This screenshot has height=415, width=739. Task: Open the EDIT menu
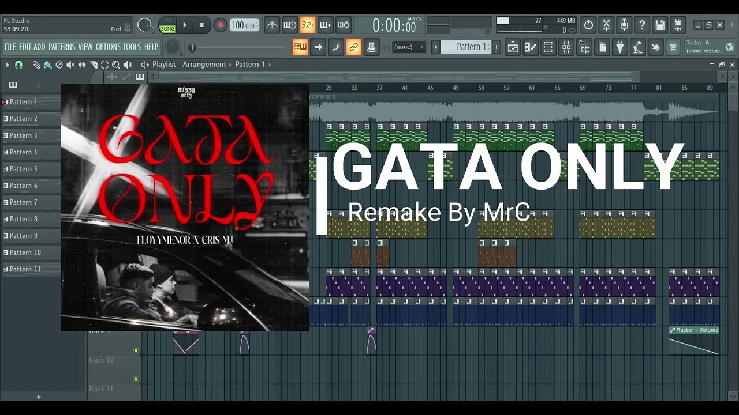(x=25, y=47)
